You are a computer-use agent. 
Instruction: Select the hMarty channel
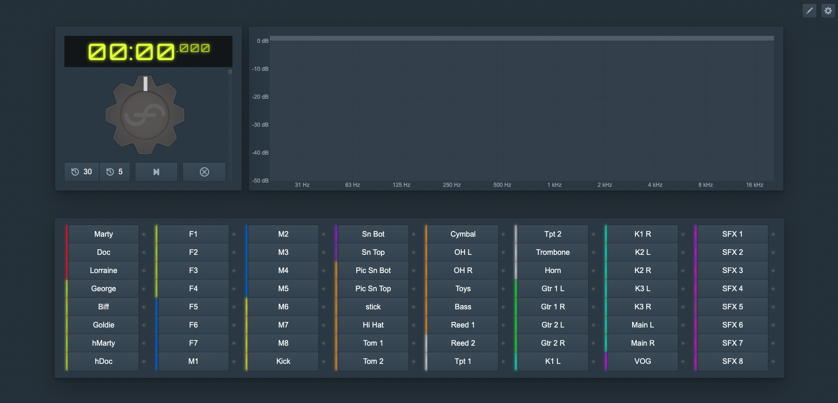(x=104, y=343)
